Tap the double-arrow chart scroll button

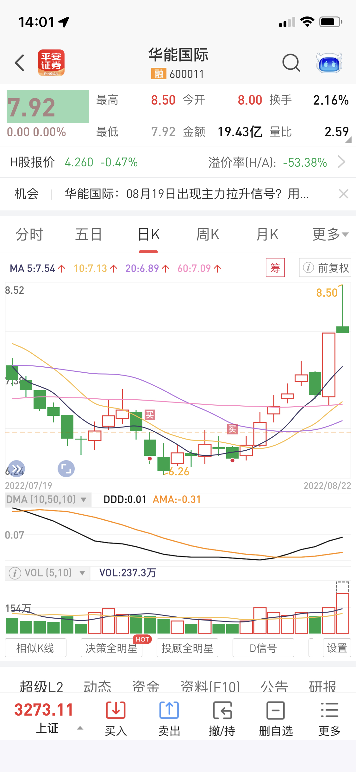click(16, 469)
